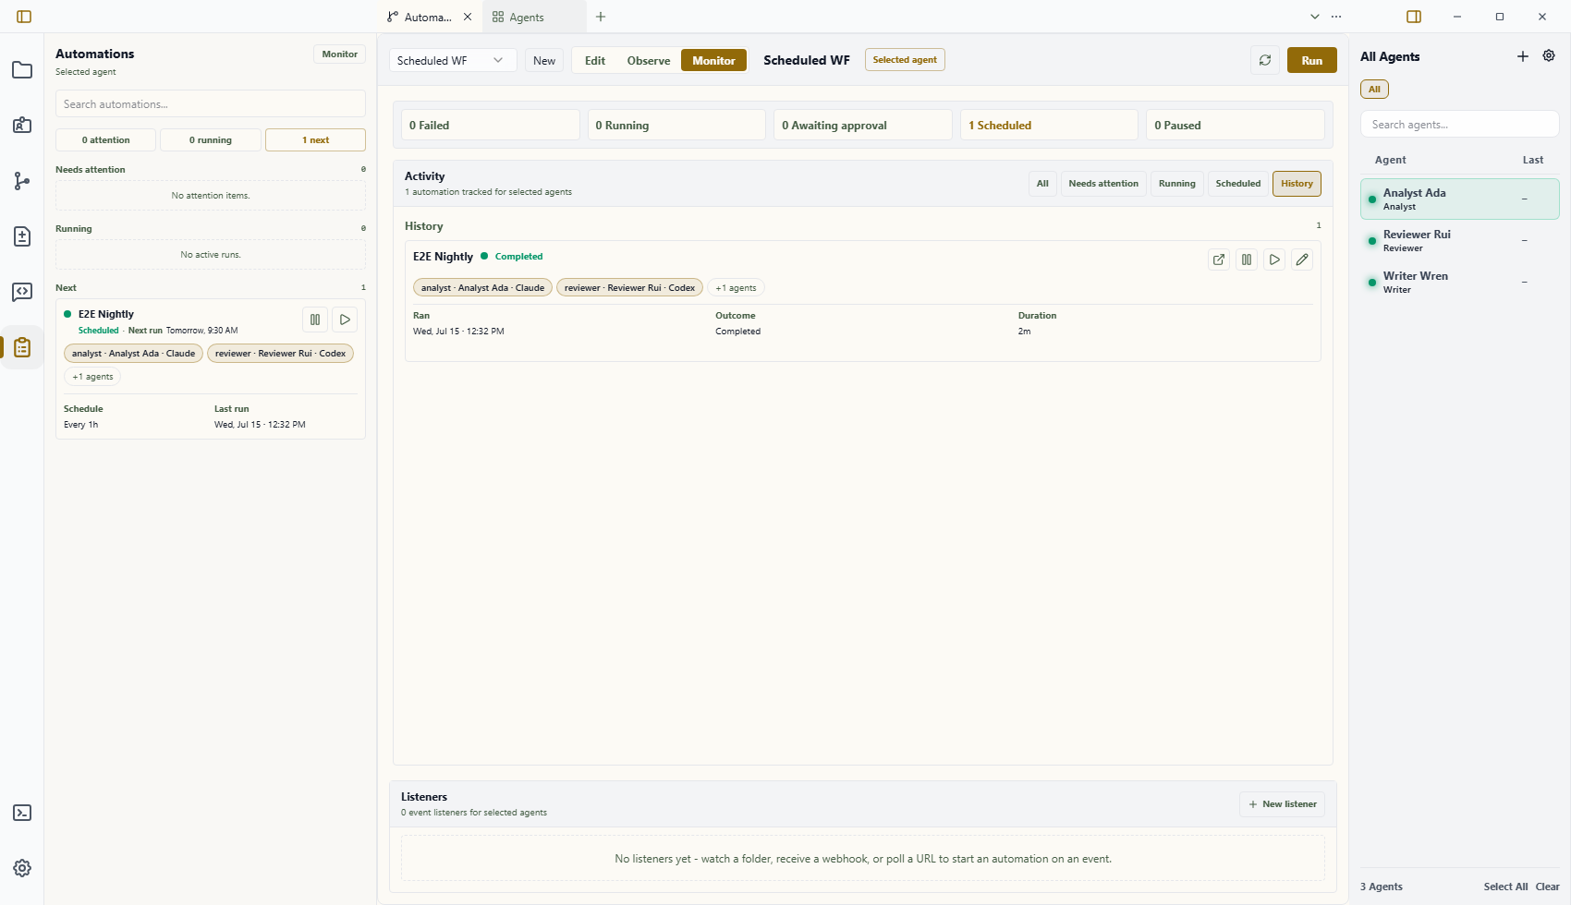Viewport: 1571px width, 905px height.
Task: Switch to Observe mode
Action: pyautogui.click(x=649, y=60)
